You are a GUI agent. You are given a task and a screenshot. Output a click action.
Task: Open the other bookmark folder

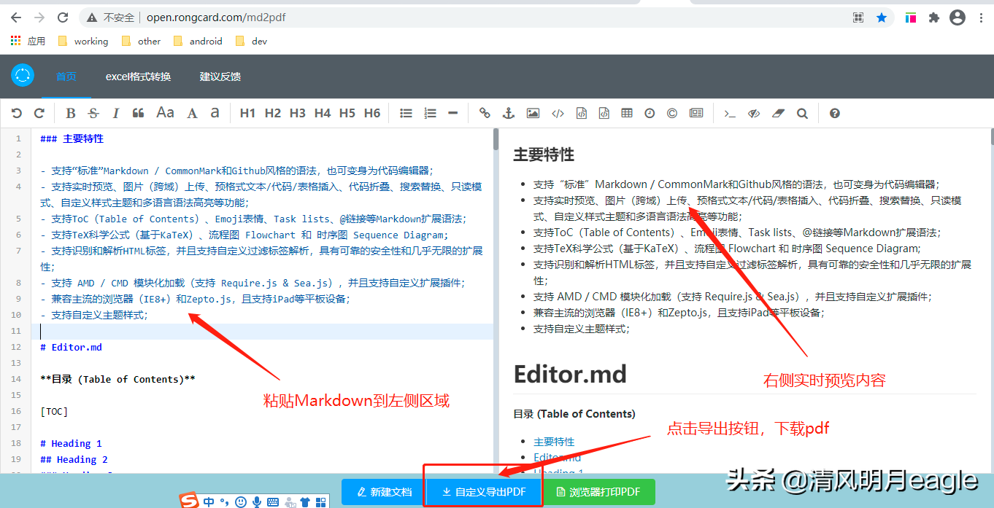pyautogui.click(x=141, y=42)
